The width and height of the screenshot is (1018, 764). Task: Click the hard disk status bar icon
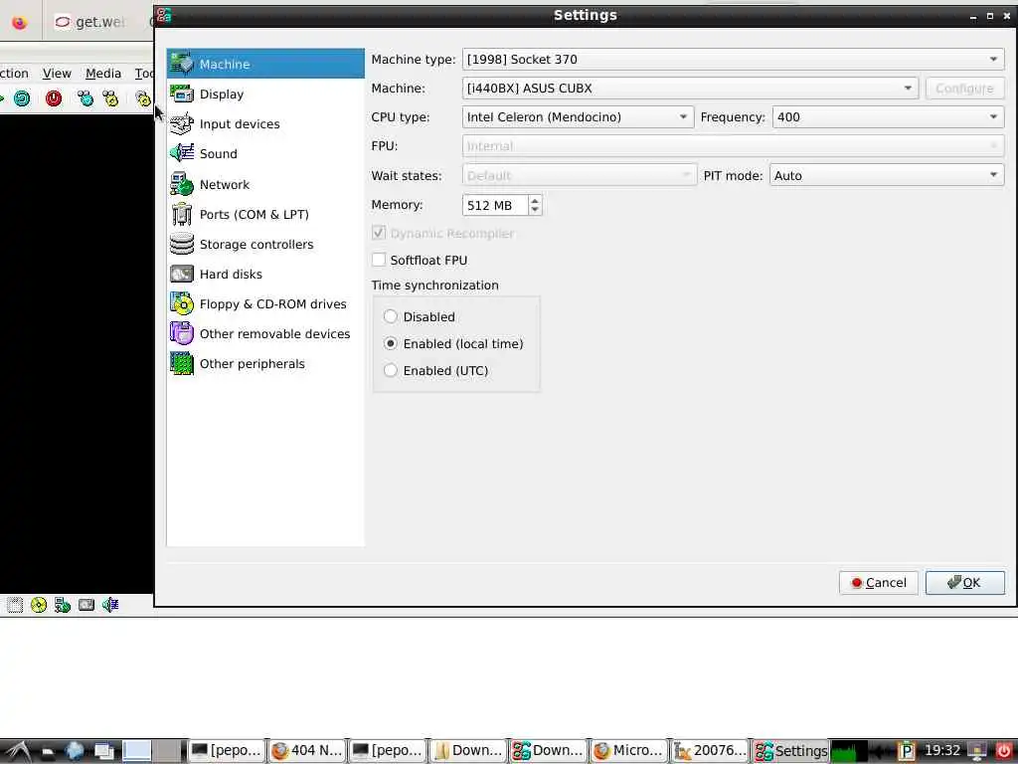[x=86, y=606]
